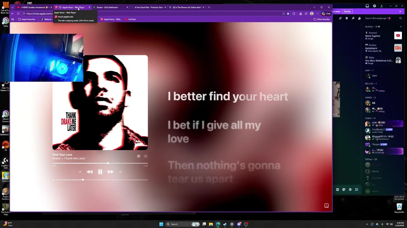
Task: Toggle shuffle in the music player
Action: (x=80, y=172)
